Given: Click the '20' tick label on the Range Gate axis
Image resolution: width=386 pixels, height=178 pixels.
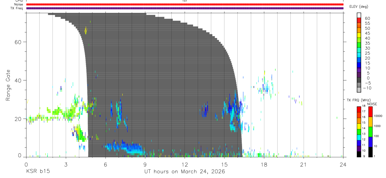Looking at the screenshot, I should click(18, 119).
